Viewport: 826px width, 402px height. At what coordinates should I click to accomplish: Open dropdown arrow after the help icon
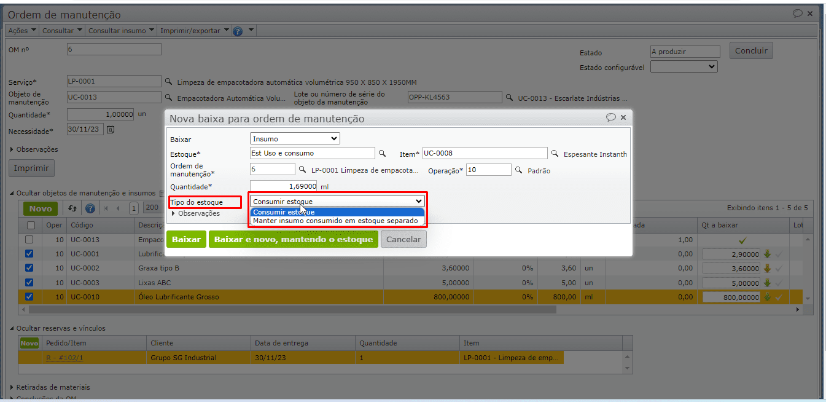[251, 31]
